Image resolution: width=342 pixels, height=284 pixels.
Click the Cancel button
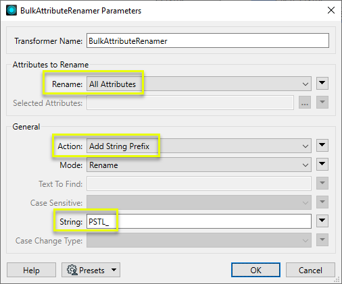pos(310,270)
